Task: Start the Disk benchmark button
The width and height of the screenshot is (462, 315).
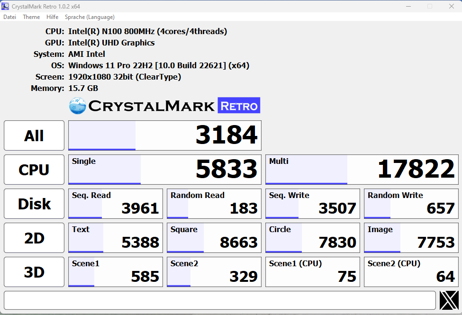Action: pos(34,204)
